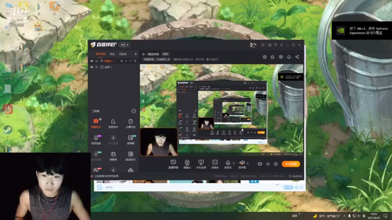Open the message icon in title bar
Image resolution: width=392 pixels, height=220 pixels.
click(x=263, y=45)
